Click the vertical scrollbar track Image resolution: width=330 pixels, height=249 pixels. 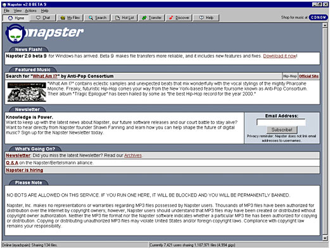[x=325, y=132]
